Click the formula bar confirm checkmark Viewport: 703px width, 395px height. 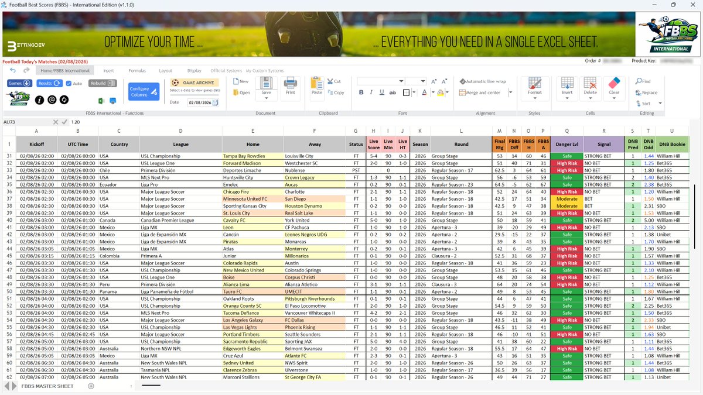coord(65,122)
